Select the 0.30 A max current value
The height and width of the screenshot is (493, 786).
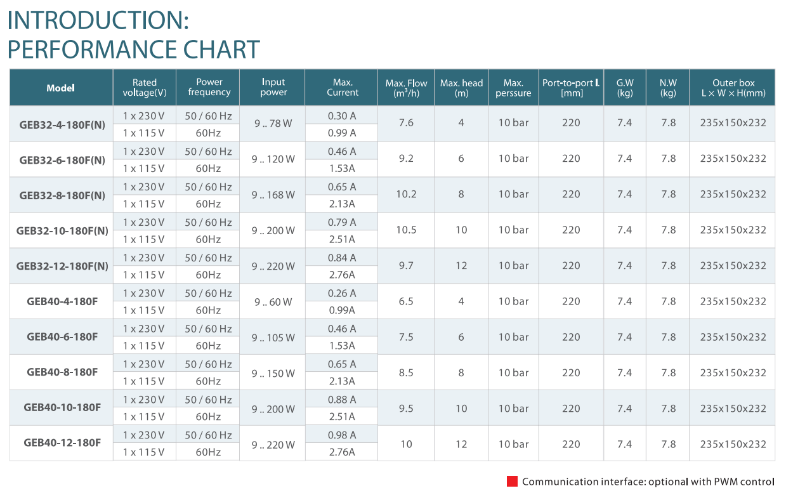[342, 116]
